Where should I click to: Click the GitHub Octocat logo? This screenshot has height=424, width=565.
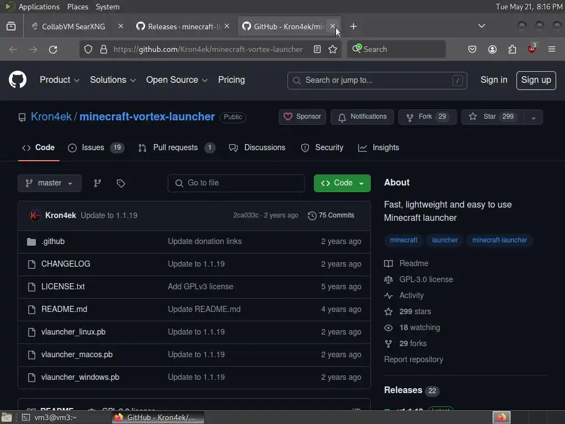pos(17,79)
